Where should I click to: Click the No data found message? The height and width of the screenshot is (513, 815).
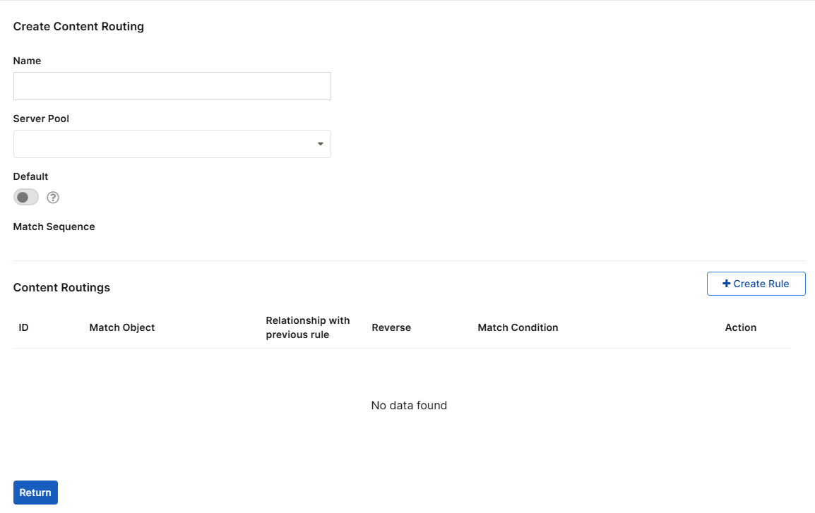point(408,405)
